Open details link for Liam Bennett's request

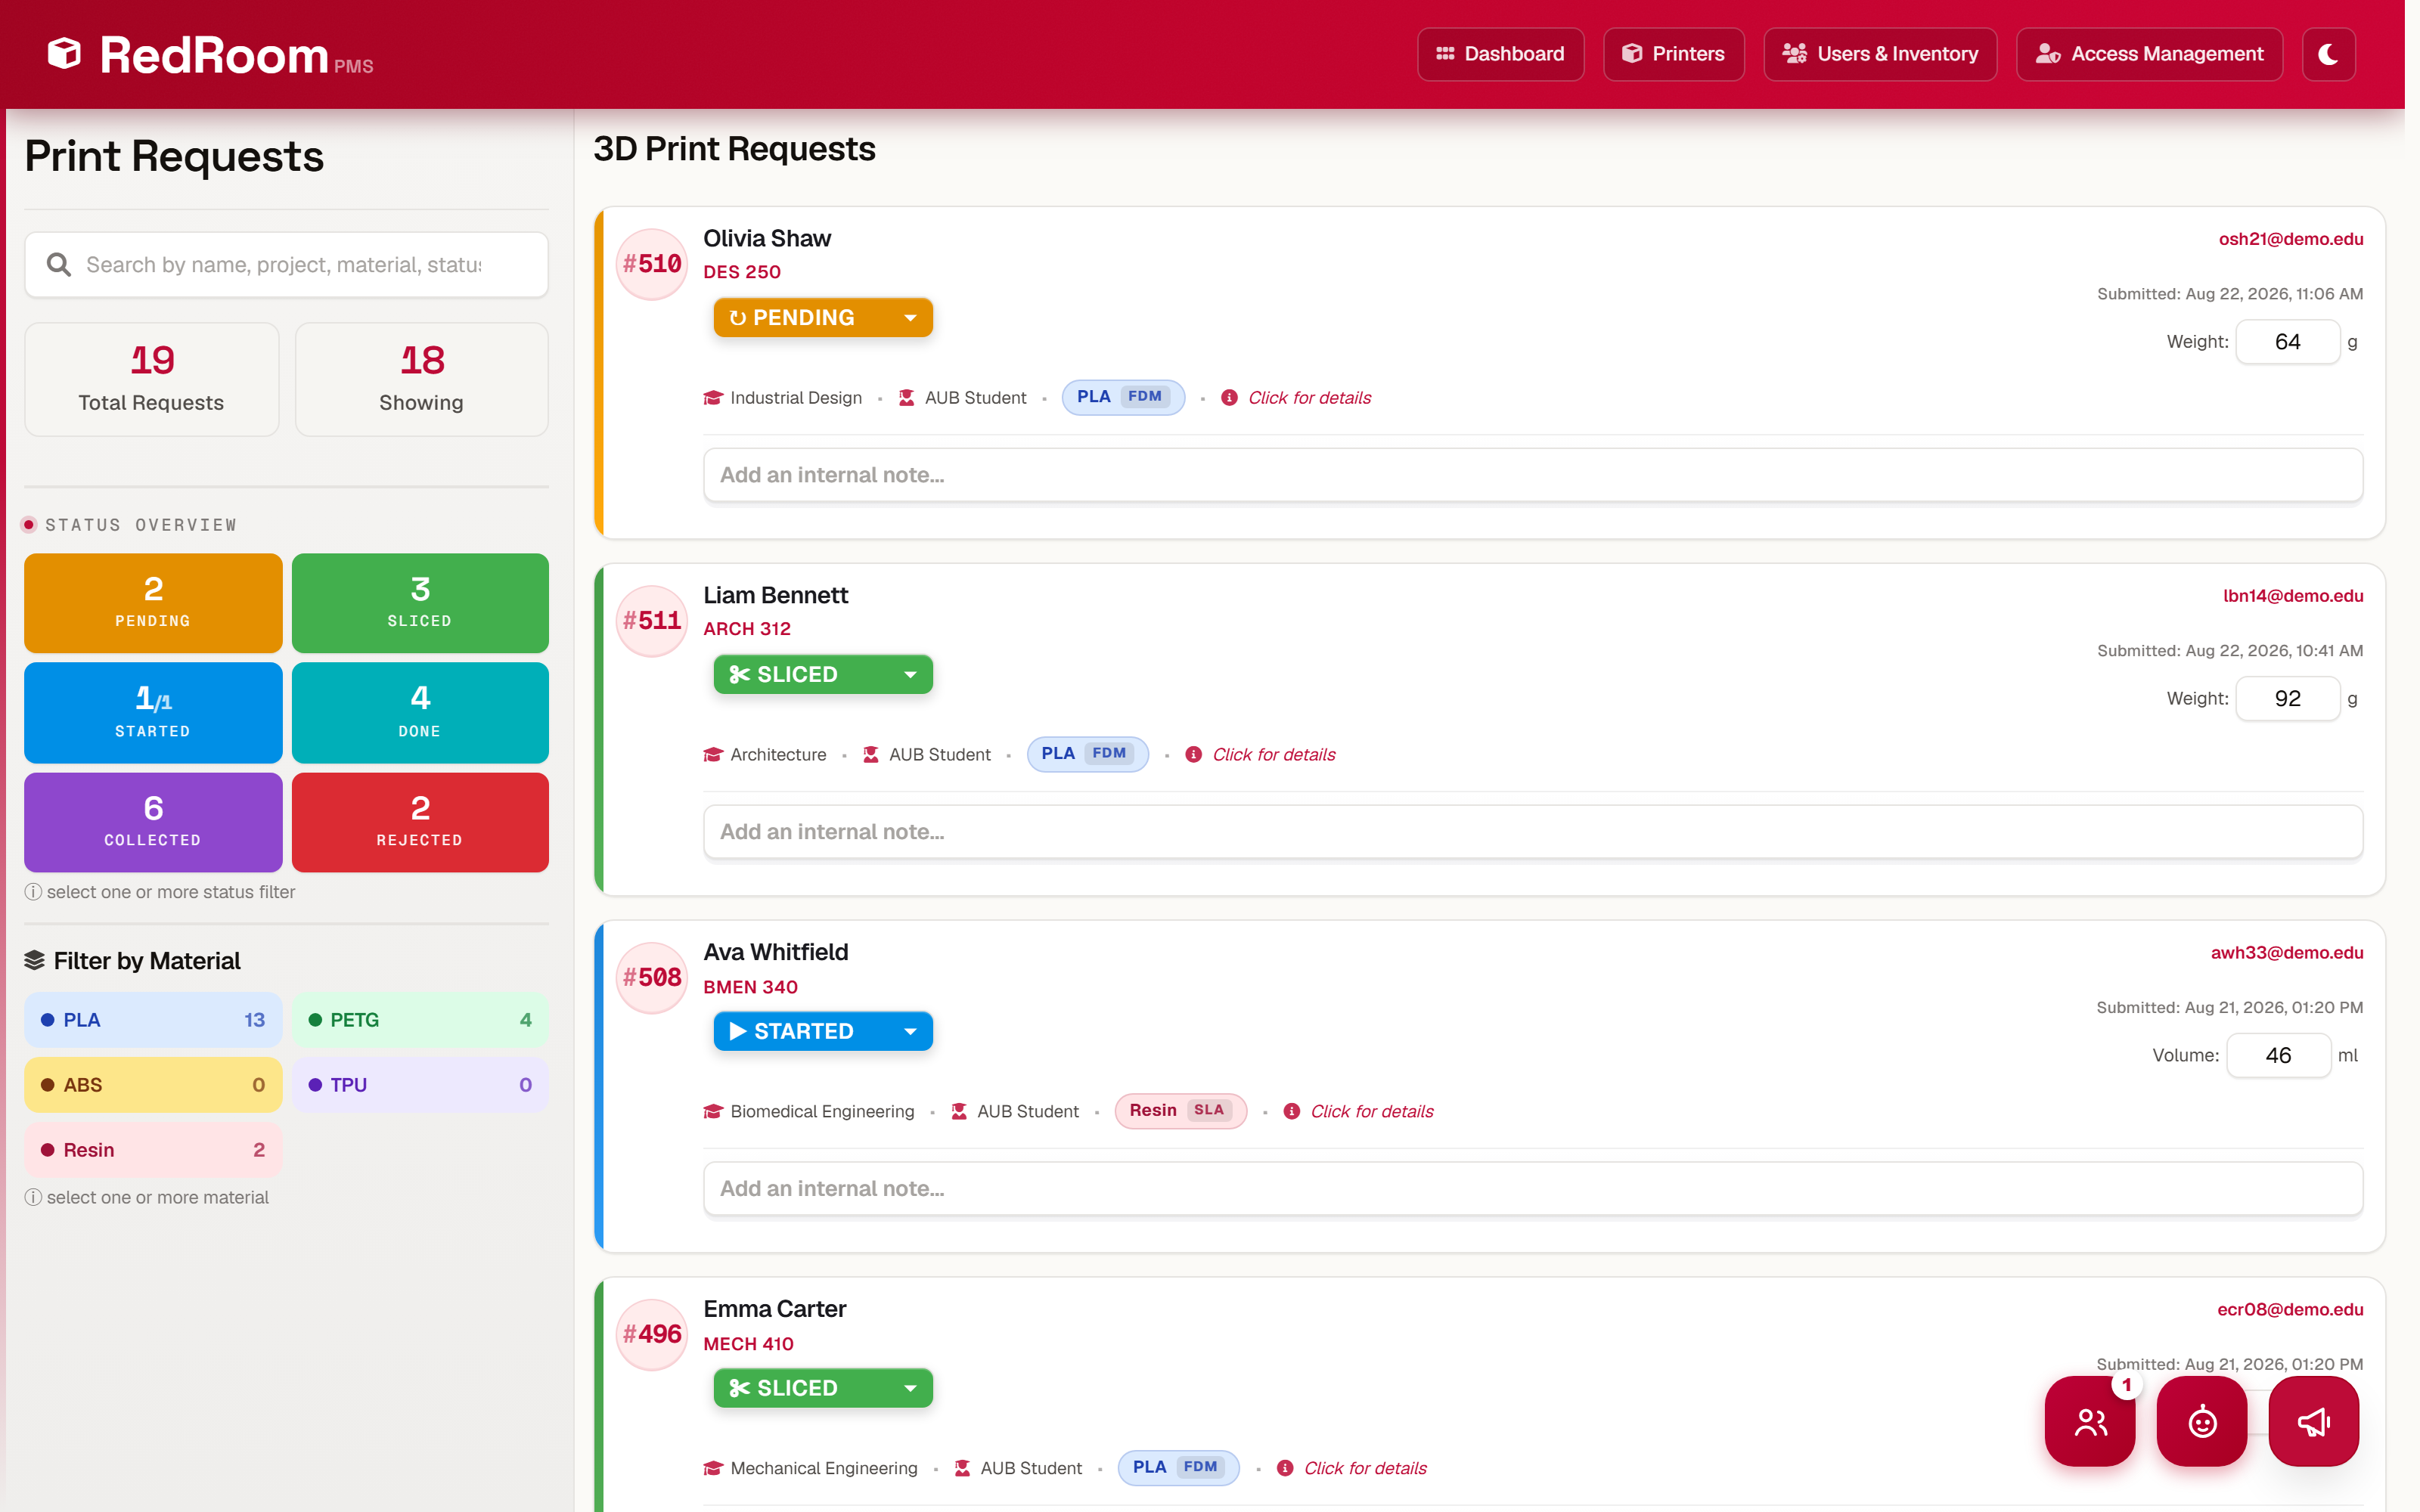click(x=1274, y=755)
